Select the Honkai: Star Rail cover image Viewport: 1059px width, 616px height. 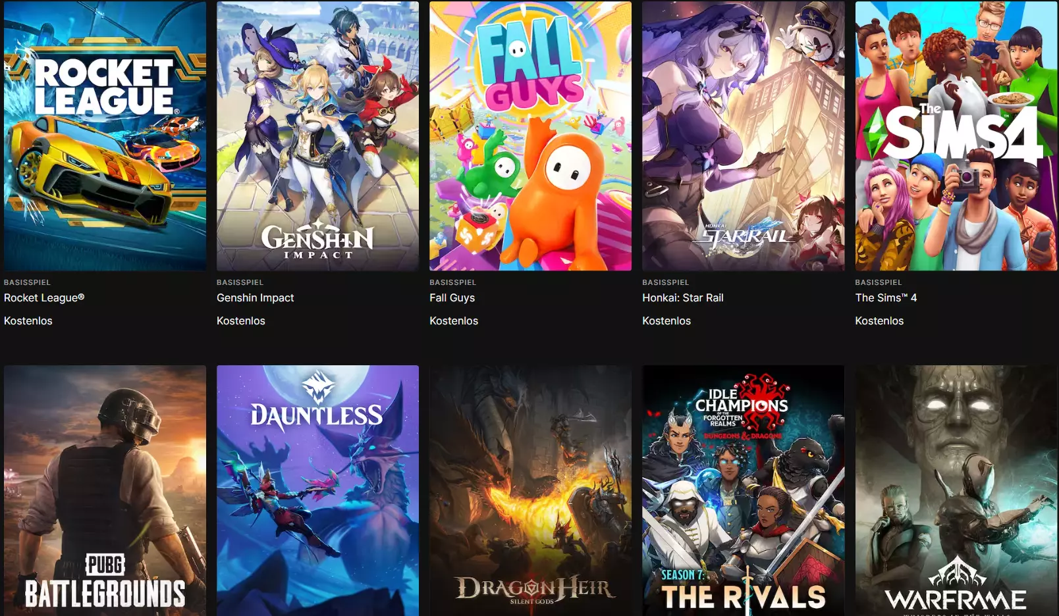pos(743,136)
